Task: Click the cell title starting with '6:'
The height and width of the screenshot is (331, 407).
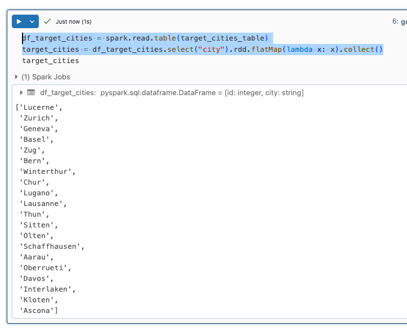Action: click(399, 21)
